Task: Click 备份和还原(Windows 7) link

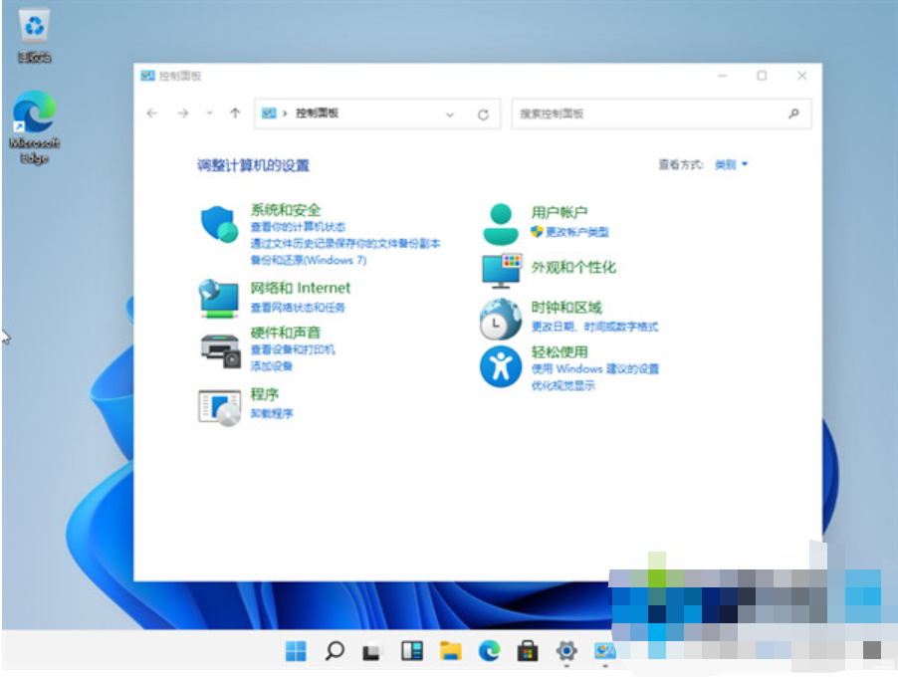Action: pos(309,260)
